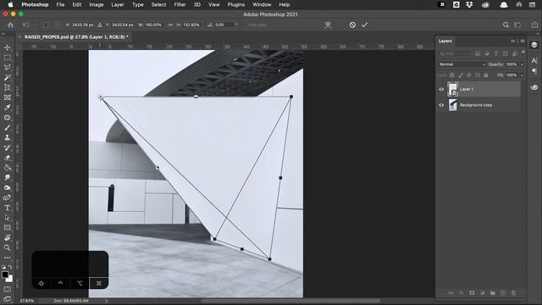Open the Layers panel flyout menu

(x=523, y=42)
